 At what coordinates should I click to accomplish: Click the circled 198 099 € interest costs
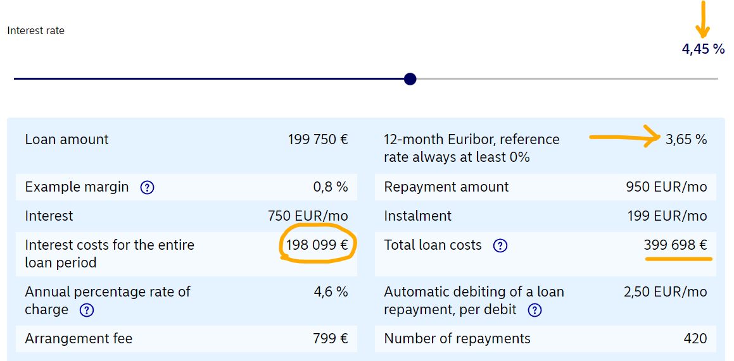pos(317,245)
